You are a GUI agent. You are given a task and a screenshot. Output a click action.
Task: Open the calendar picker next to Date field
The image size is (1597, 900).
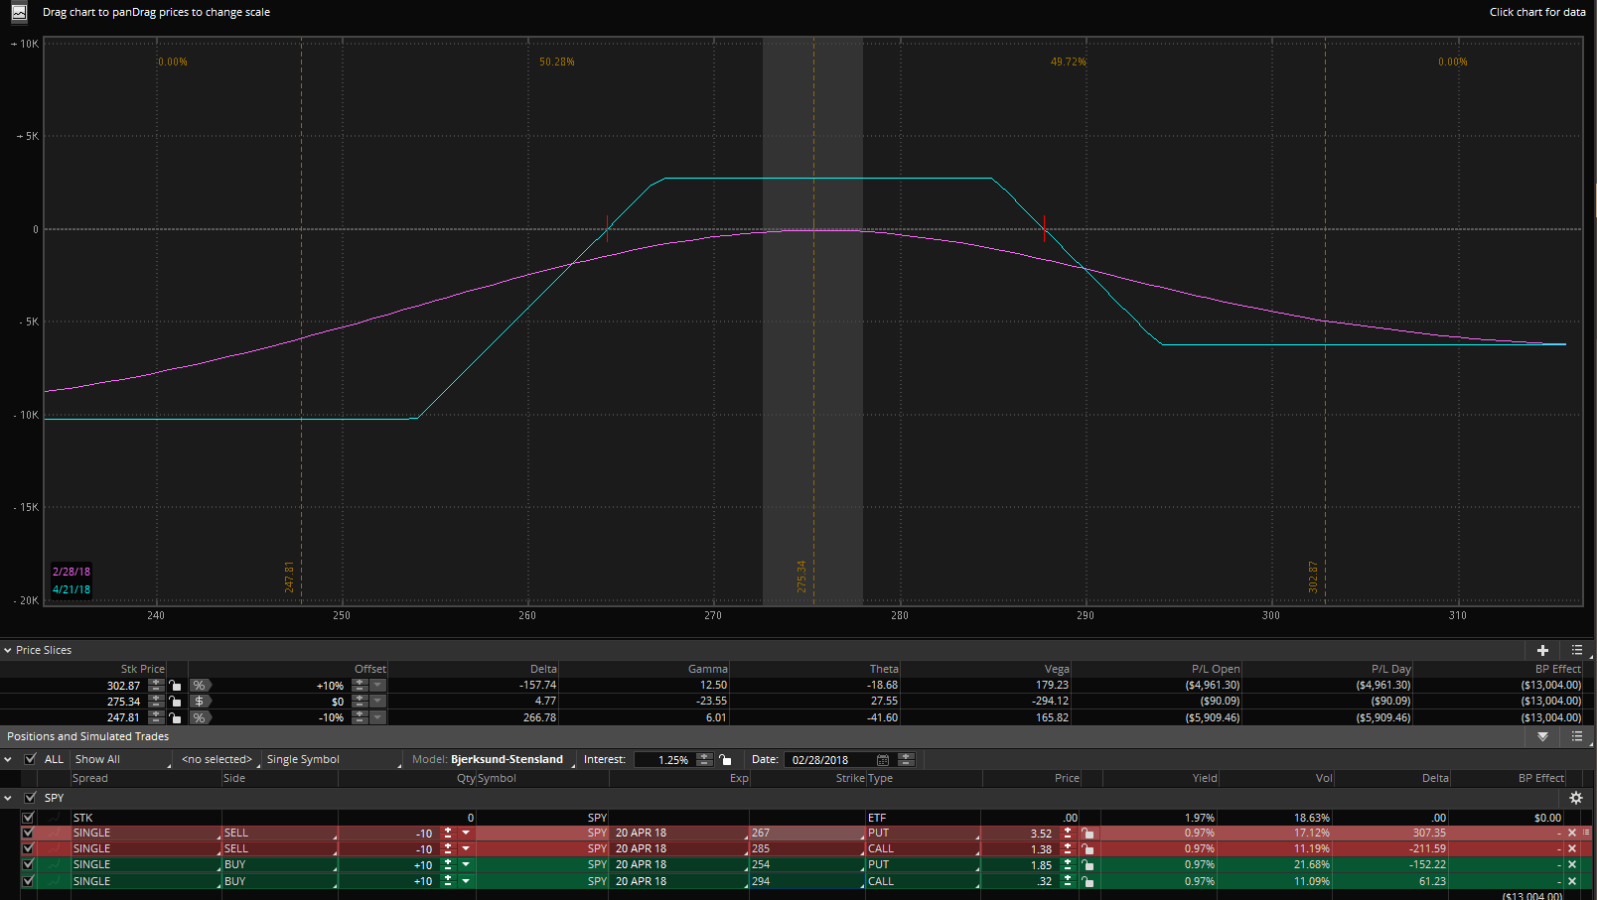882,760
